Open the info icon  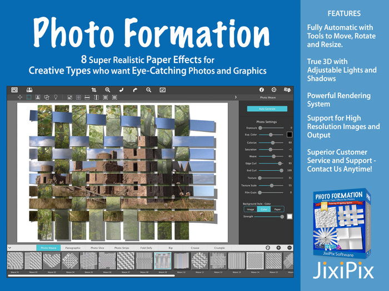262,90
